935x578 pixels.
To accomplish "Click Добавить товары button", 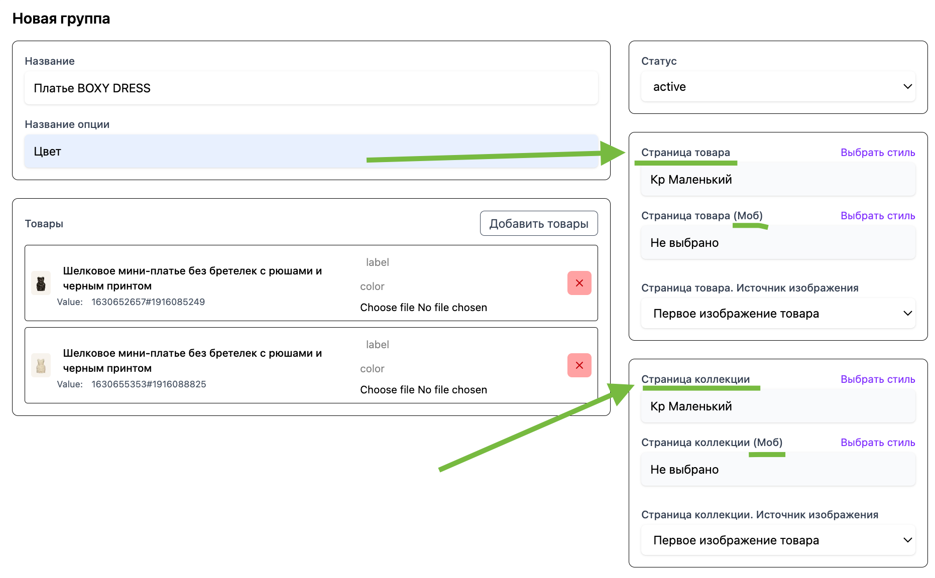I will (538, 224).
